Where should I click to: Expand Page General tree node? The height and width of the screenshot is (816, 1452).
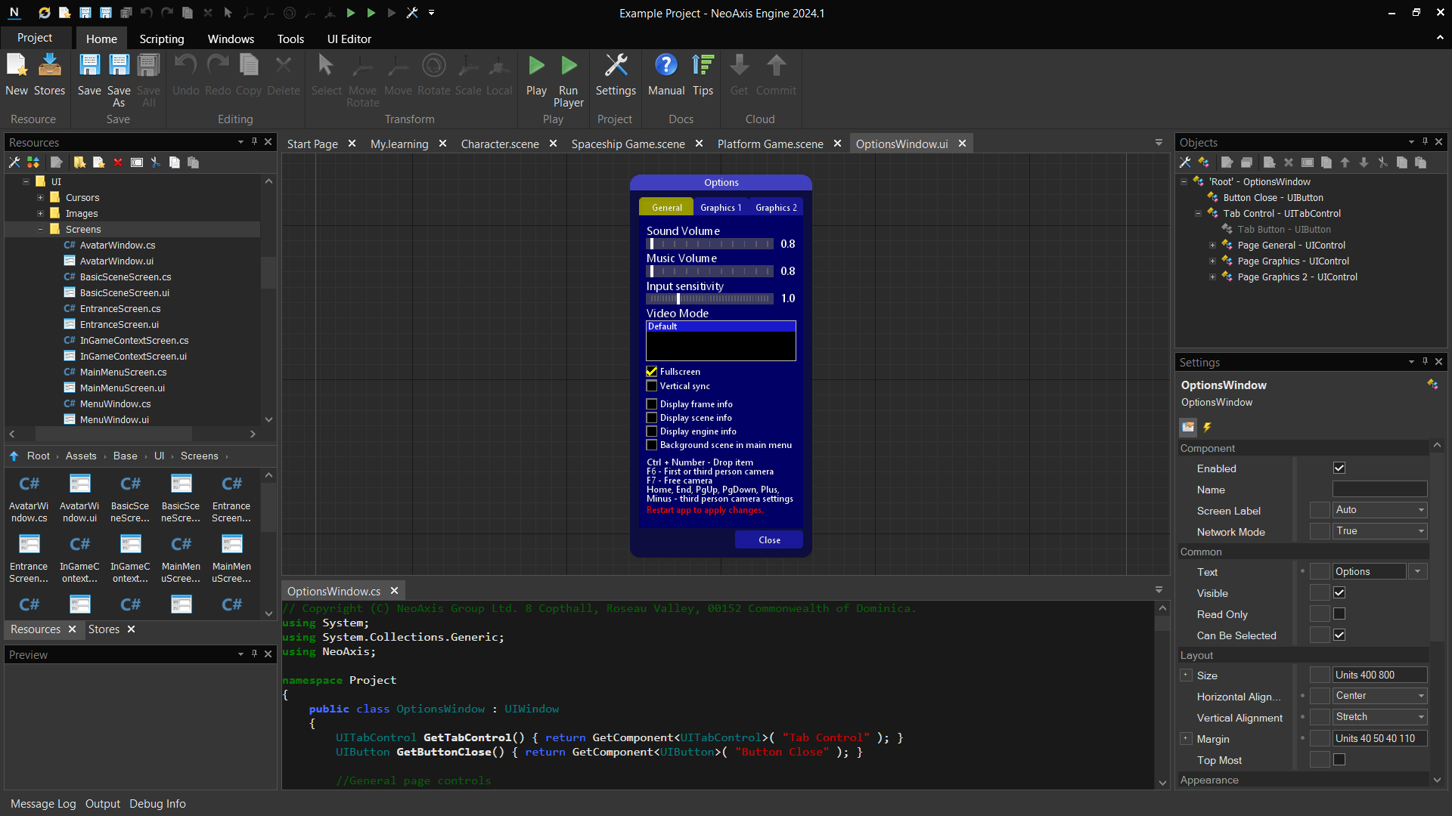[1212, 246]
